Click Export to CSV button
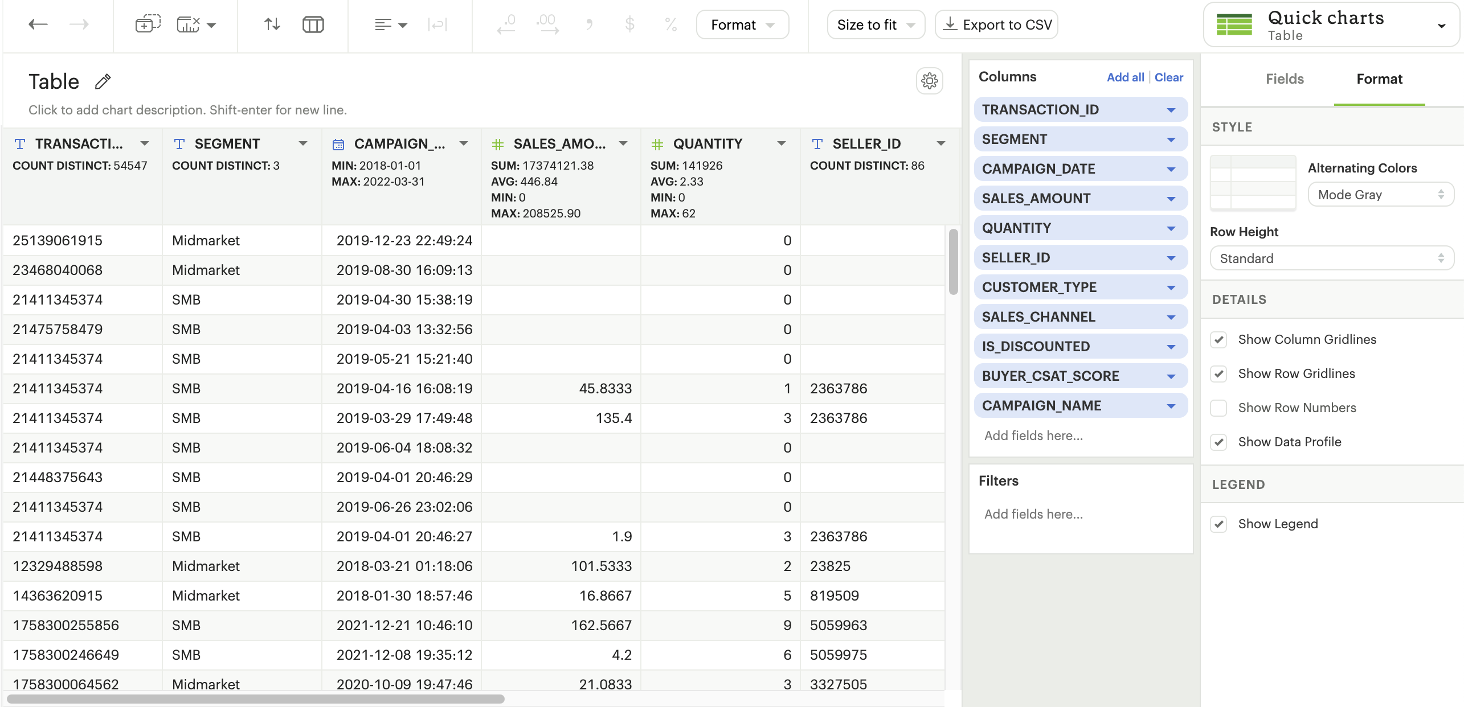 pos(996,24)
